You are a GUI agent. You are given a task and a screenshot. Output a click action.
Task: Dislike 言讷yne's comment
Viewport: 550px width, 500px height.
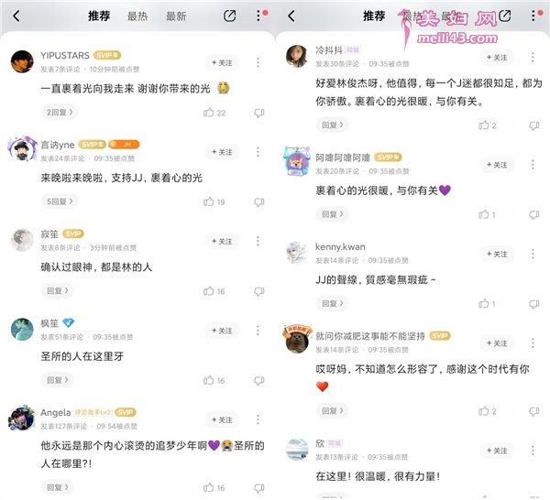259,201
